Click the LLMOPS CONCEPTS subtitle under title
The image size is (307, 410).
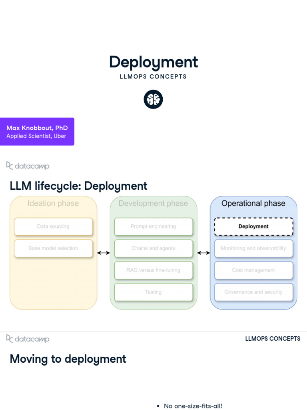tap(153, 76)
